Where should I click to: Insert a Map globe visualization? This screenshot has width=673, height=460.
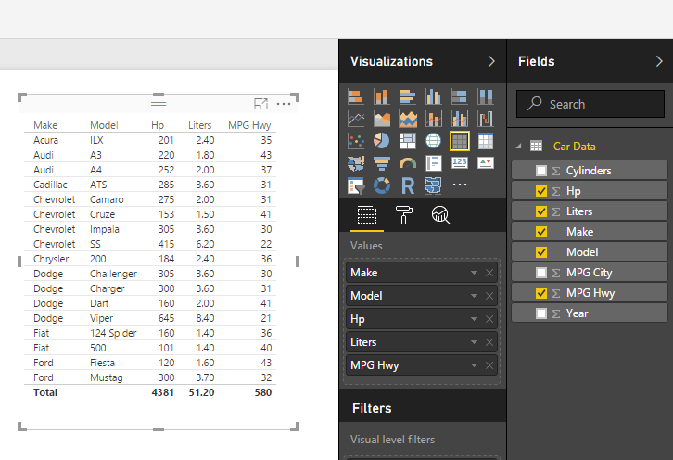434,141
